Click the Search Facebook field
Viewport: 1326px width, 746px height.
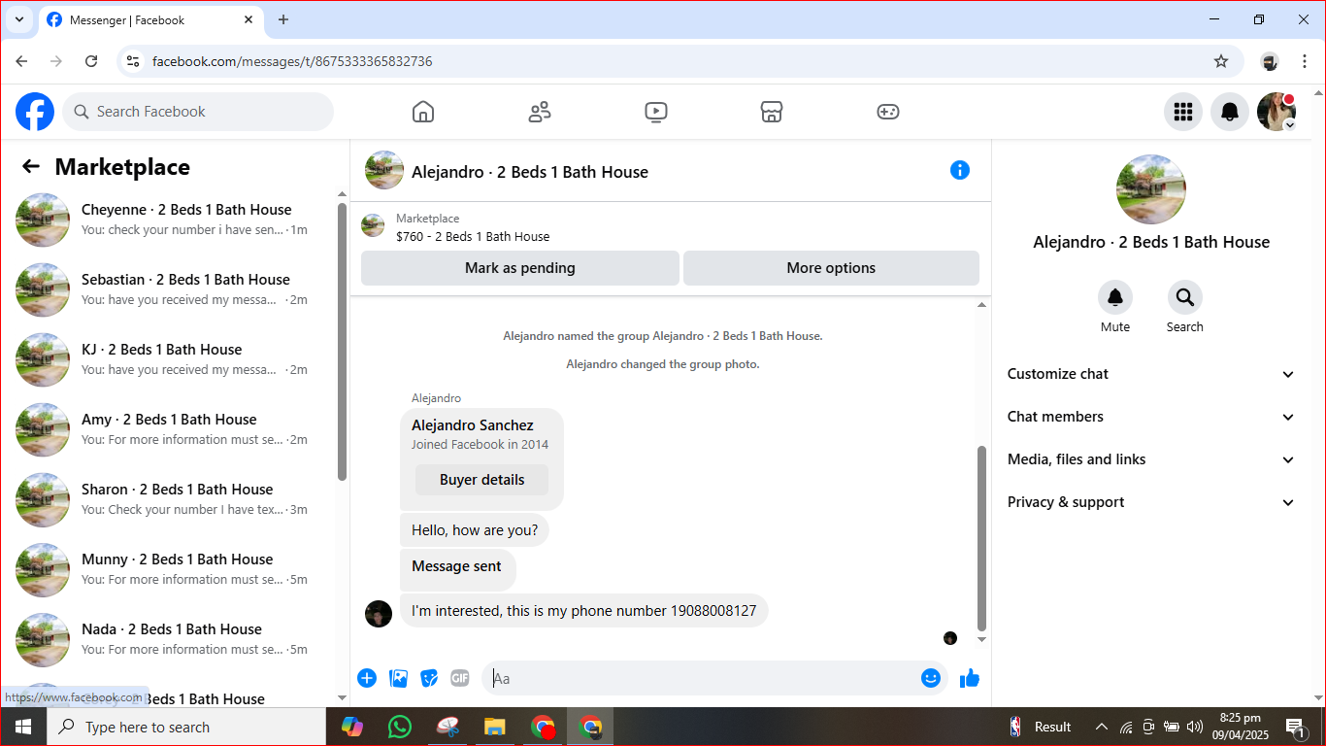click(x=198, y=112)
